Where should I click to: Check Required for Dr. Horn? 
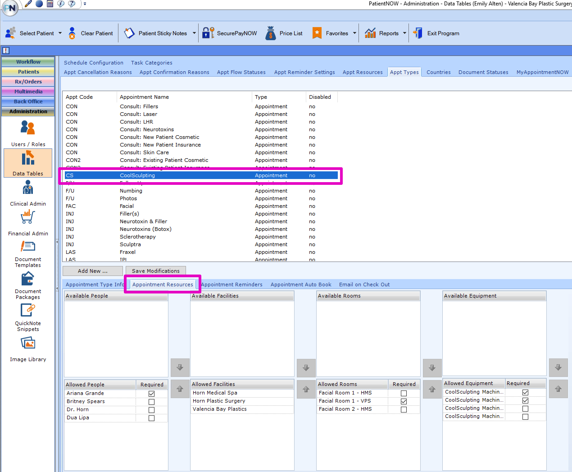[x=151, y=410]
